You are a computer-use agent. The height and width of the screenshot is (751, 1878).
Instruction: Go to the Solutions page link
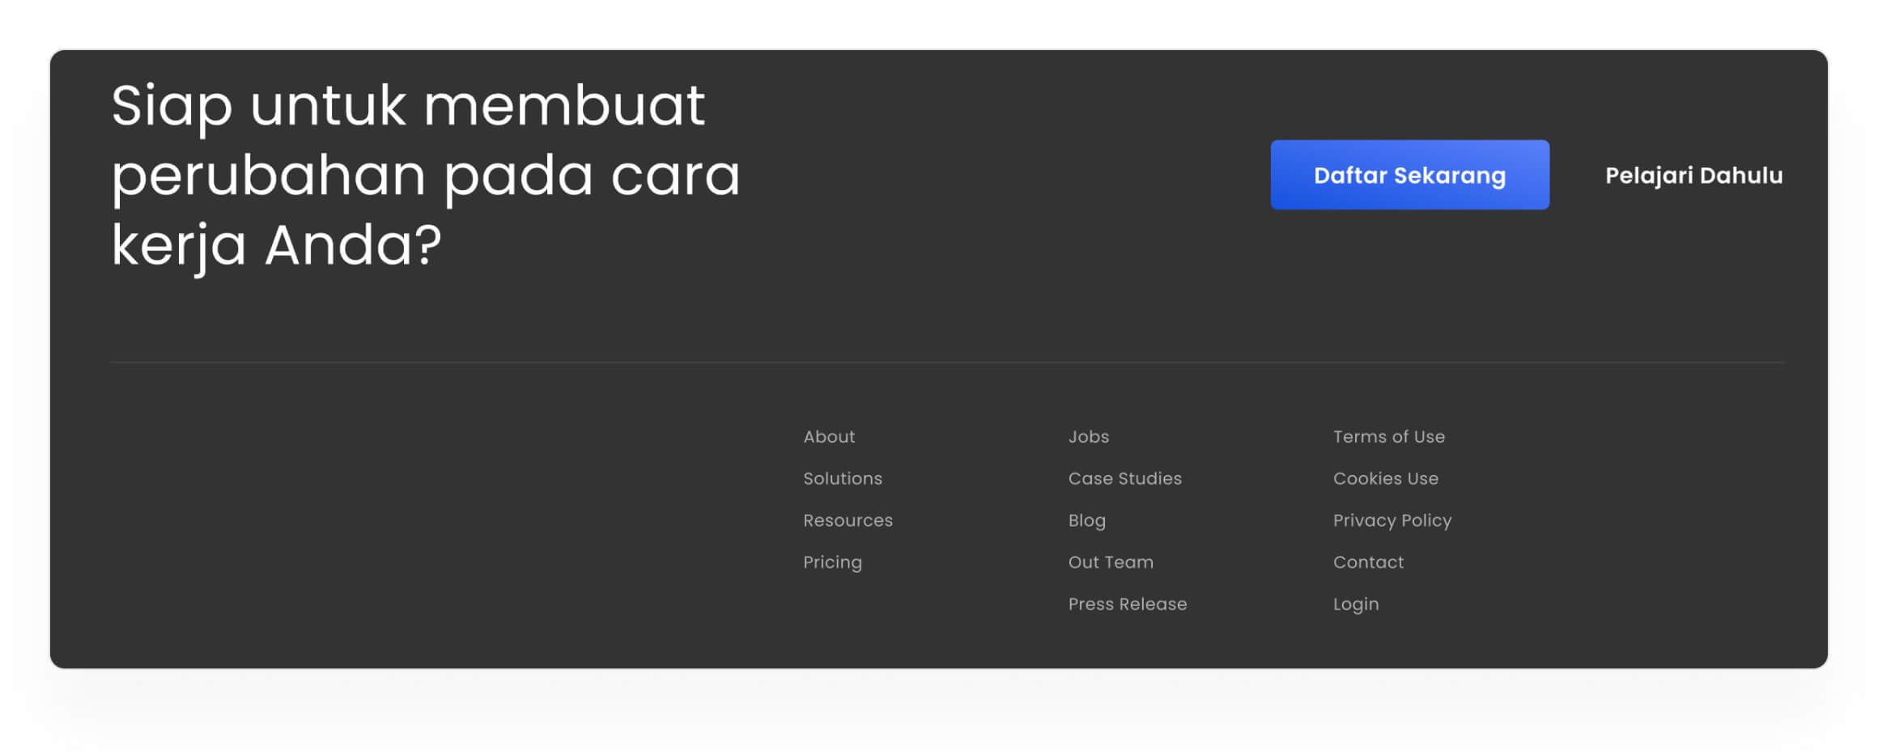[x=843, y=478]
